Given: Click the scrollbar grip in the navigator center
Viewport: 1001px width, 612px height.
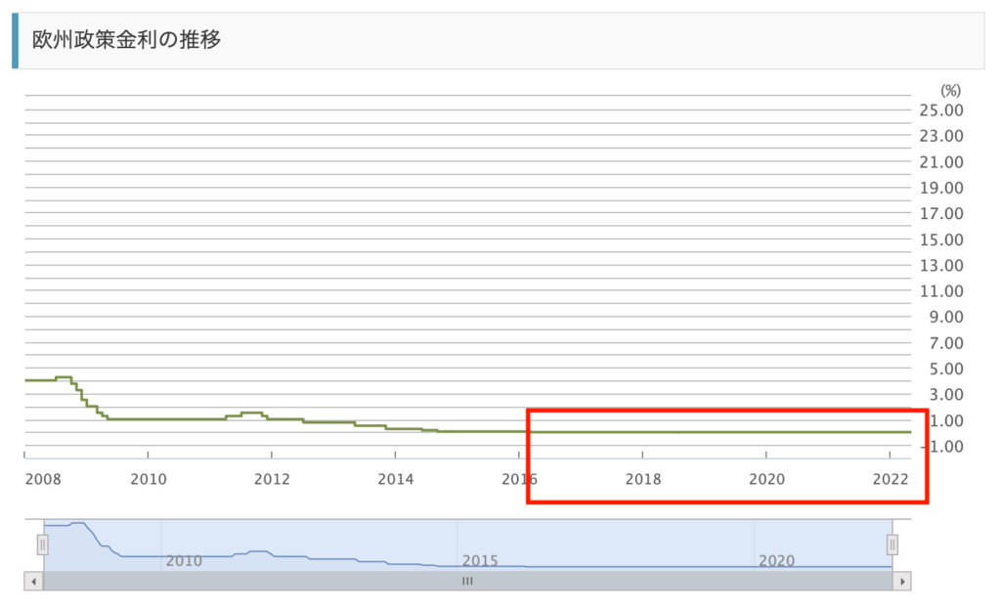Looking at the screenshot, I should pyautogui.click(x=467, y=581).
